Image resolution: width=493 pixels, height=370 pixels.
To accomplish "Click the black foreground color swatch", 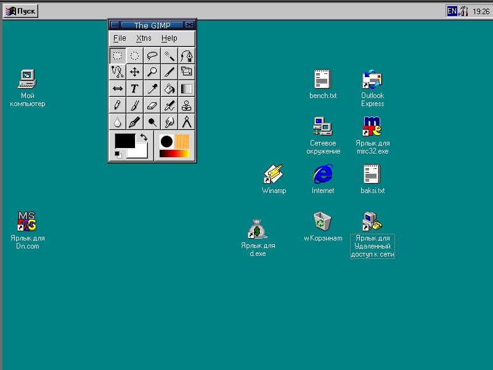I will [124, 141].
